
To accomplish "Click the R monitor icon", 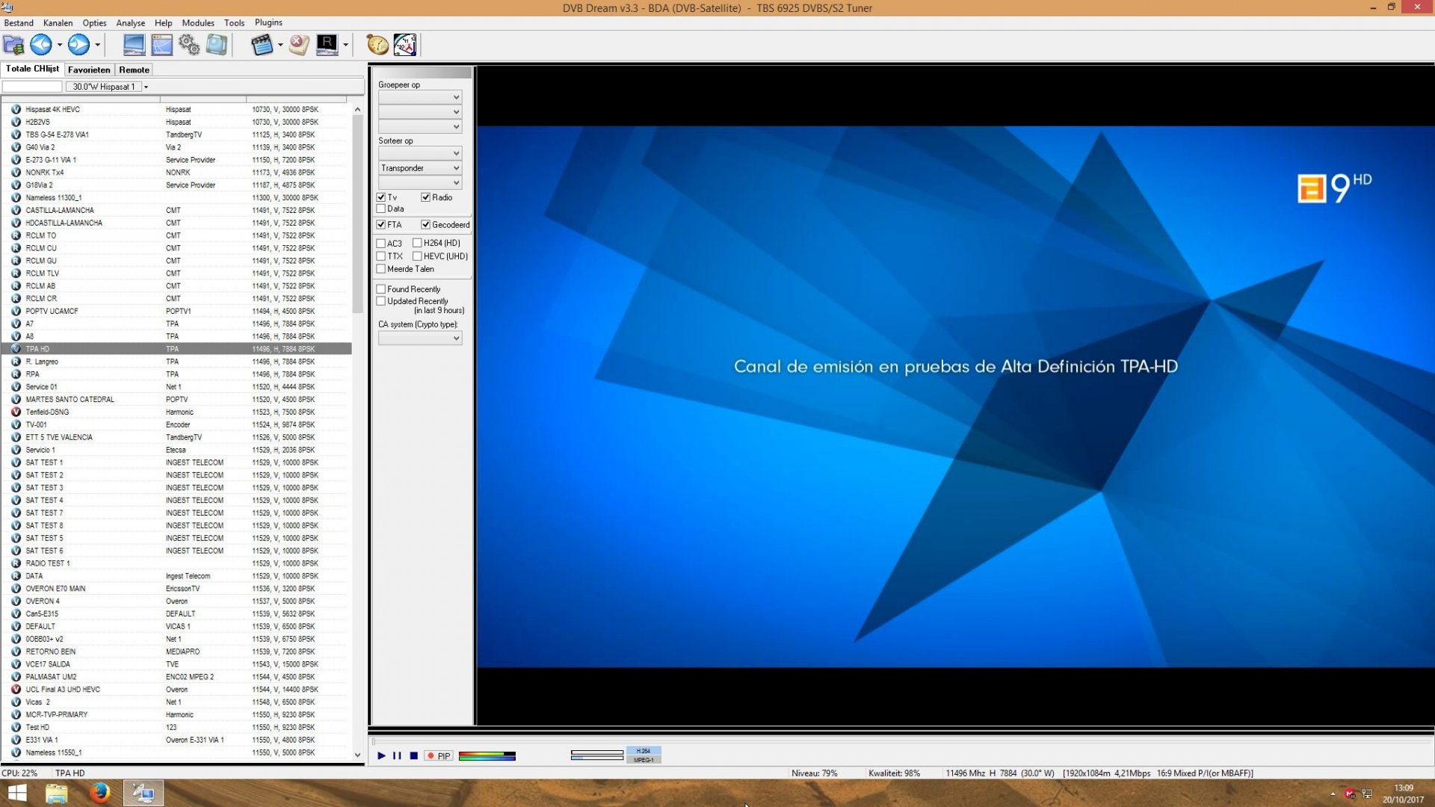I will click(327, 45).
